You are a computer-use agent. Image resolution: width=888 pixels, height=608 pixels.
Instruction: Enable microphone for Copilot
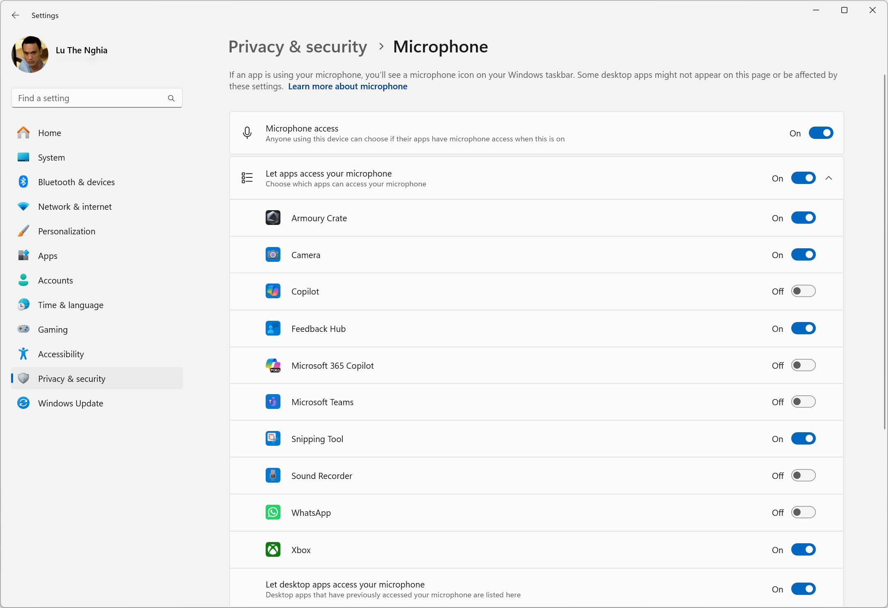(803, 291)
